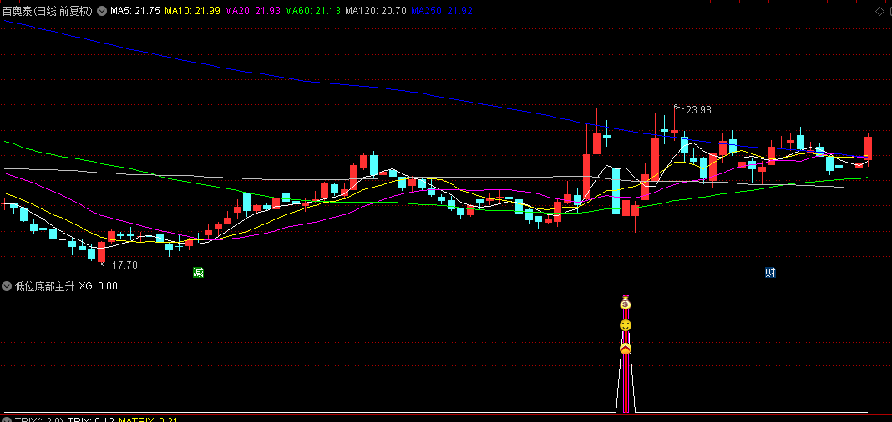The width and height of the screenshot is (892, 422).
Task: Click the red signal spike in indicator panel
Action: (626, 380)
